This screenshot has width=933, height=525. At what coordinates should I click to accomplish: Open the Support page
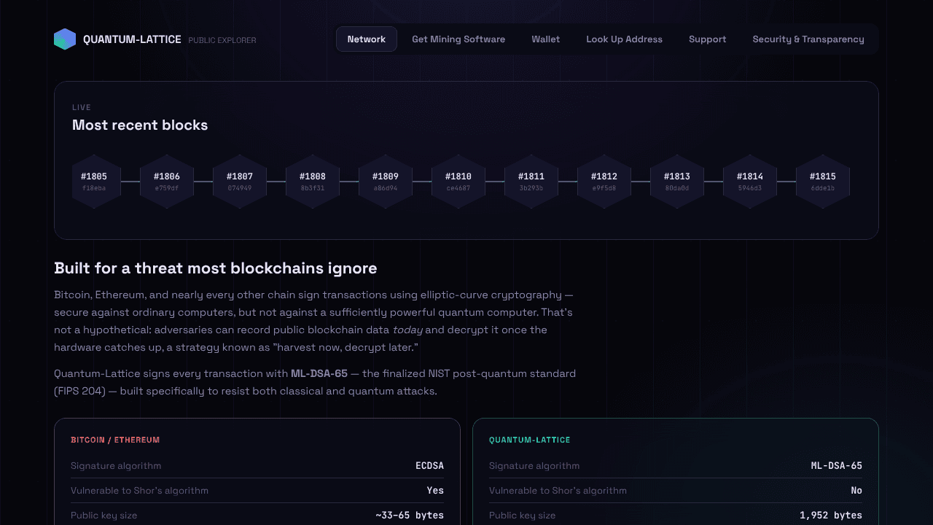coord(708,39)
